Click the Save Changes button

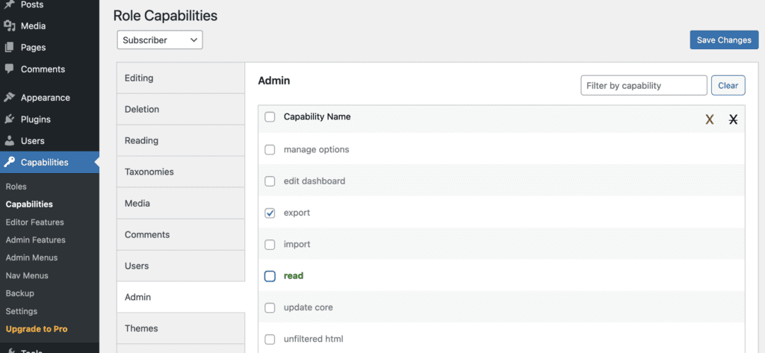pyautogui.click(x=724, y=40)
